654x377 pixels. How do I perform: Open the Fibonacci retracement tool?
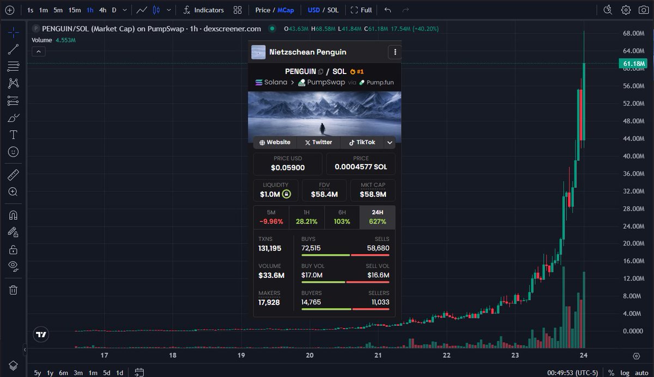point(13,66)
